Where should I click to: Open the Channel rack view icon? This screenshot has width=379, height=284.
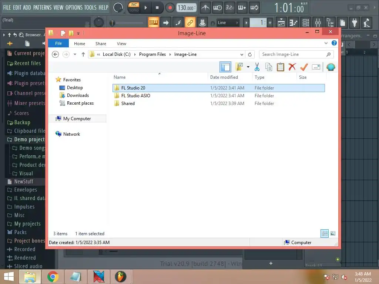(305, 23)
